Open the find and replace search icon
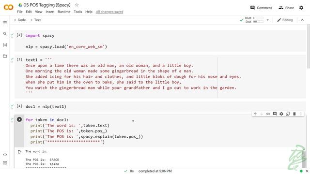Image resolution: width=310 pixels, height=174 pixels. [5, 34]
